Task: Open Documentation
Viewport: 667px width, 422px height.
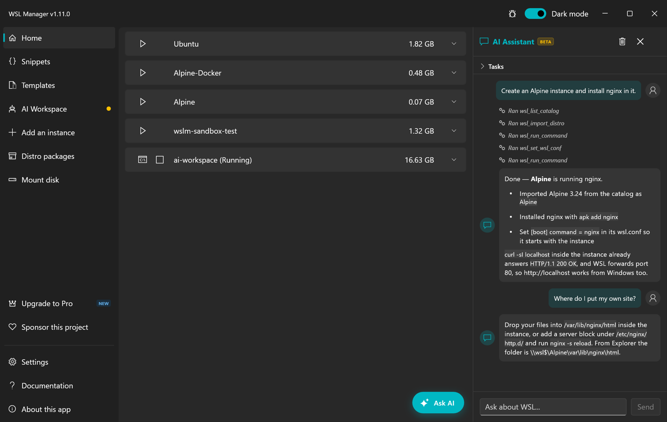Action: pyautogui.click(x=59, y=386)
